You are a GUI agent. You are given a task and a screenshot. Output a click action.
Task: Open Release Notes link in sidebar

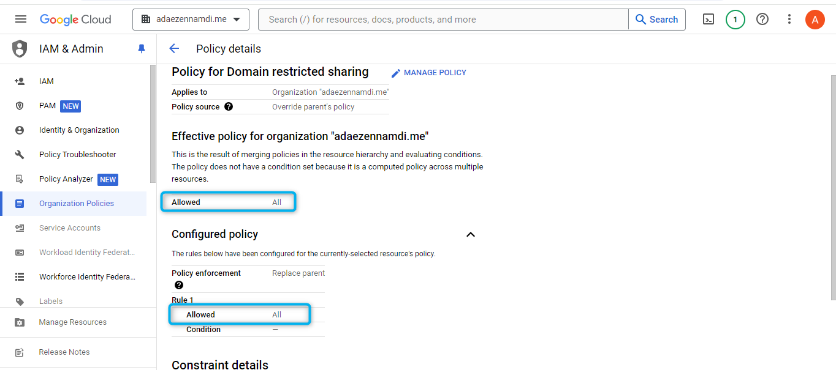64,352
